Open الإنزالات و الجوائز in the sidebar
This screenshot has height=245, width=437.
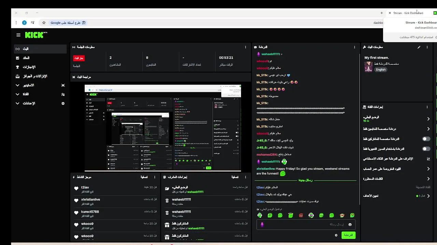pyautogui.click(x=40, y=76)
